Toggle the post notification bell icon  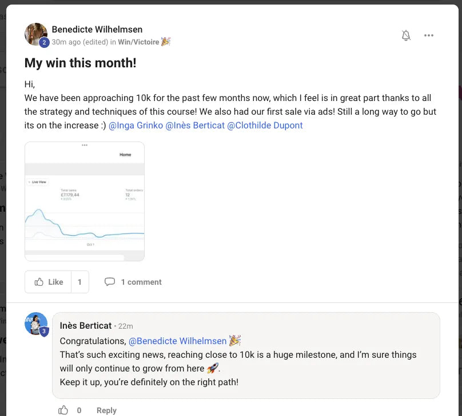coord(406,35)
